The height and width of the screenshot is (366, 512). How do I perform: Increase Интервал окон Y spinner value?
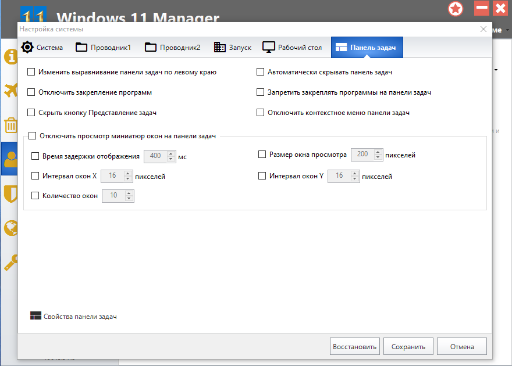click(354, 173)
